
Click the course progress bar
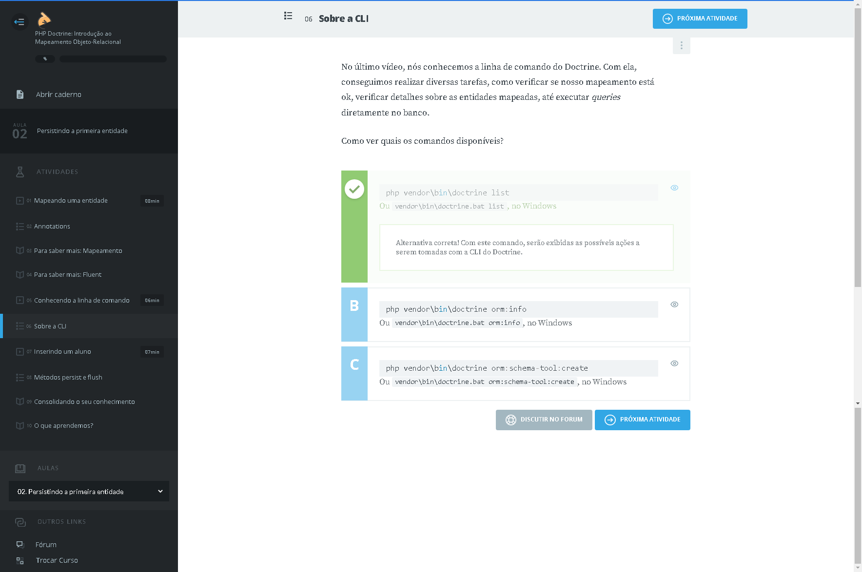click(113, 59)
